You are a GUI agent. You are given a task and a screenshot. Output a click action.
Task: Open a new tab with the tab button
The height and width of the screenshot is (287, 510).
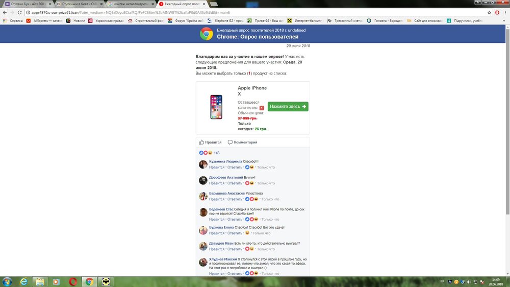pyautogui.click(x=214, y=4)
